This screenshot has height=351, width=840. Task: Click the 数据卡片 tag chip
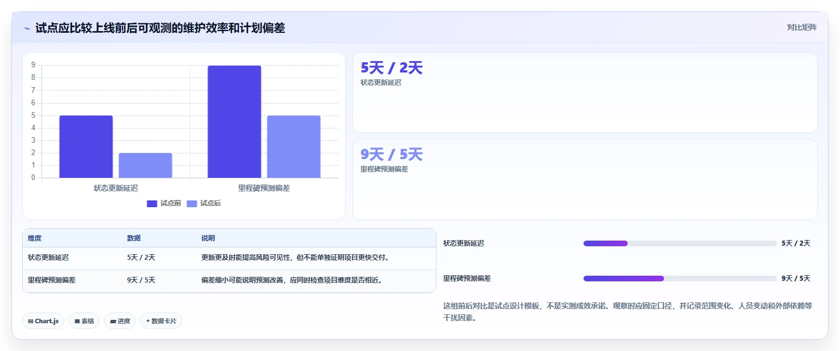click(x=161, y=321)
